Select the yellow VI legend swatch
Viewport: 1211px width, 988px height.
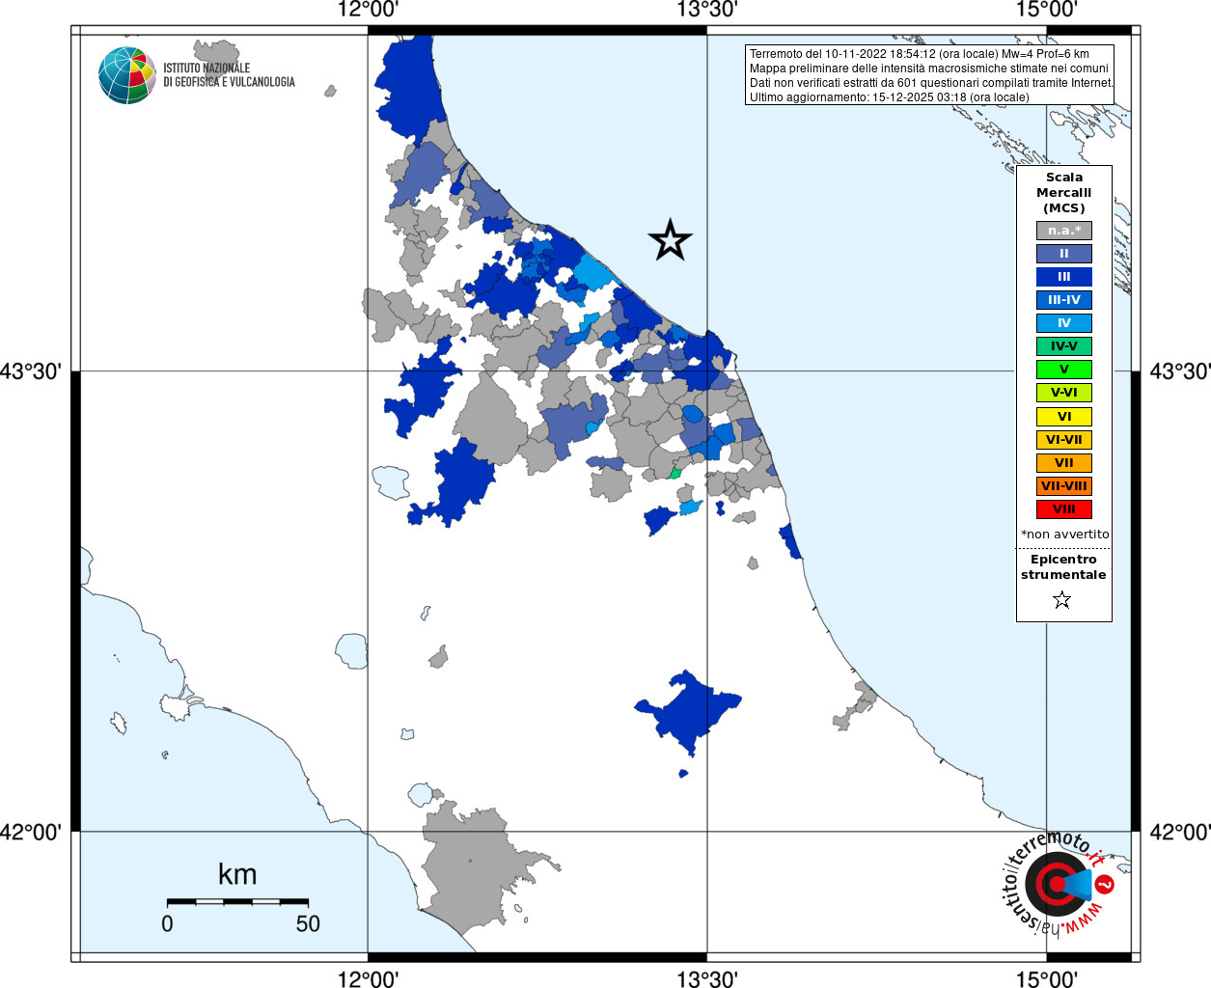[x=1064, y=417]
